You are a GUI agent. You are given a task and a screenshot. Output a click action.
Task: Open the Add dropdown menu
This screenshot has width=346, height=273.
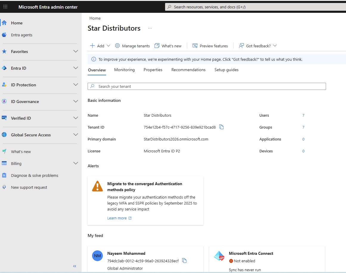(x=100, y=46)
